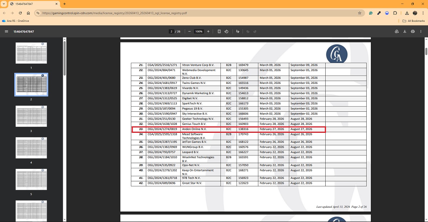This screenshot has height=222, width=428.
Task: Toggle the PDF sidebar menu icon
Action: pos(6,31)
